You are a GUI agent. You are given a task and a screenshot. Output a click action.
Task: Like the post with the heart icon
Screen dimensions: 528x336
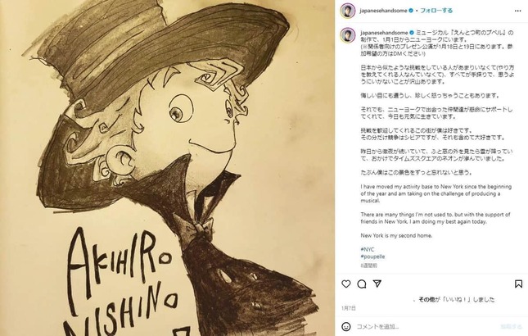[345, 284]
